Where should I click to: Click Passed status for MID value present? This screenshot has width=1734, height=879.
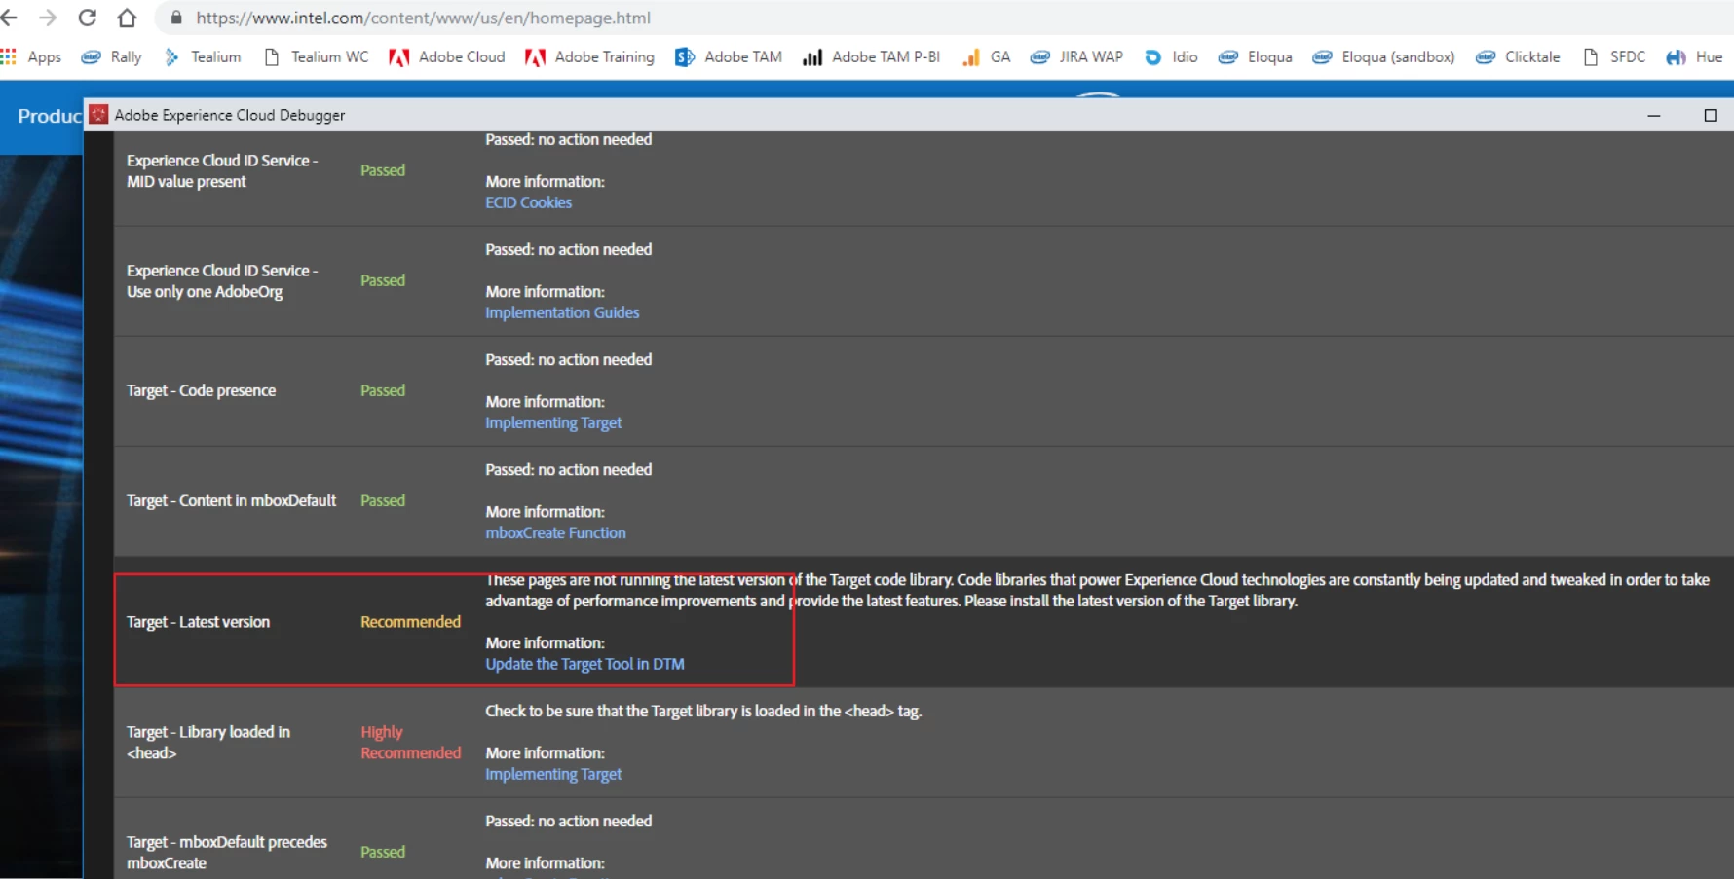point(383,170)
